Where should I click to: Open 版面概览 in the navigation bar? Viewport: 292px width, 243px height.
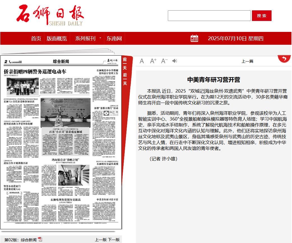57,39
